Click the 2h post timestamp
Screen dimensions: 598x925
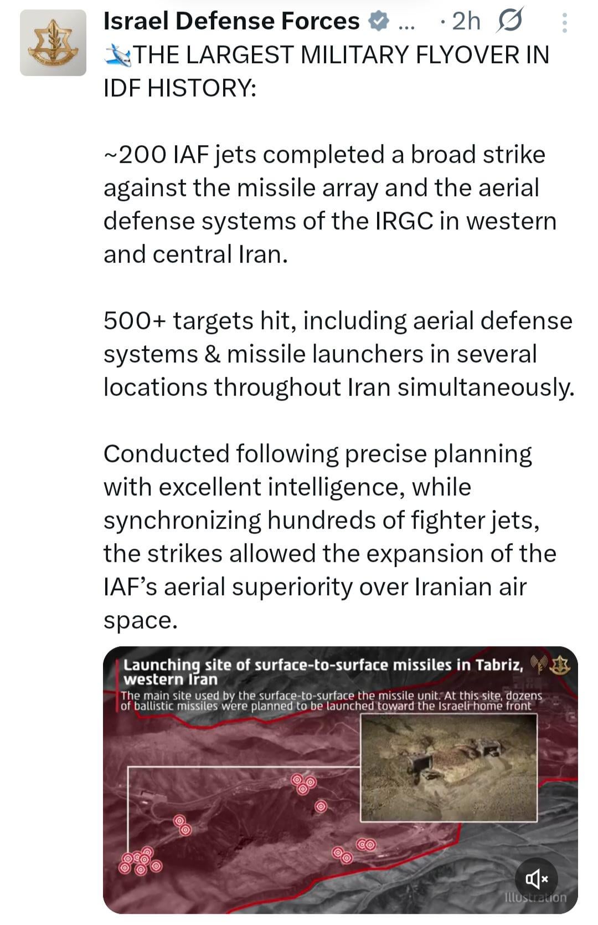[466, 22]
